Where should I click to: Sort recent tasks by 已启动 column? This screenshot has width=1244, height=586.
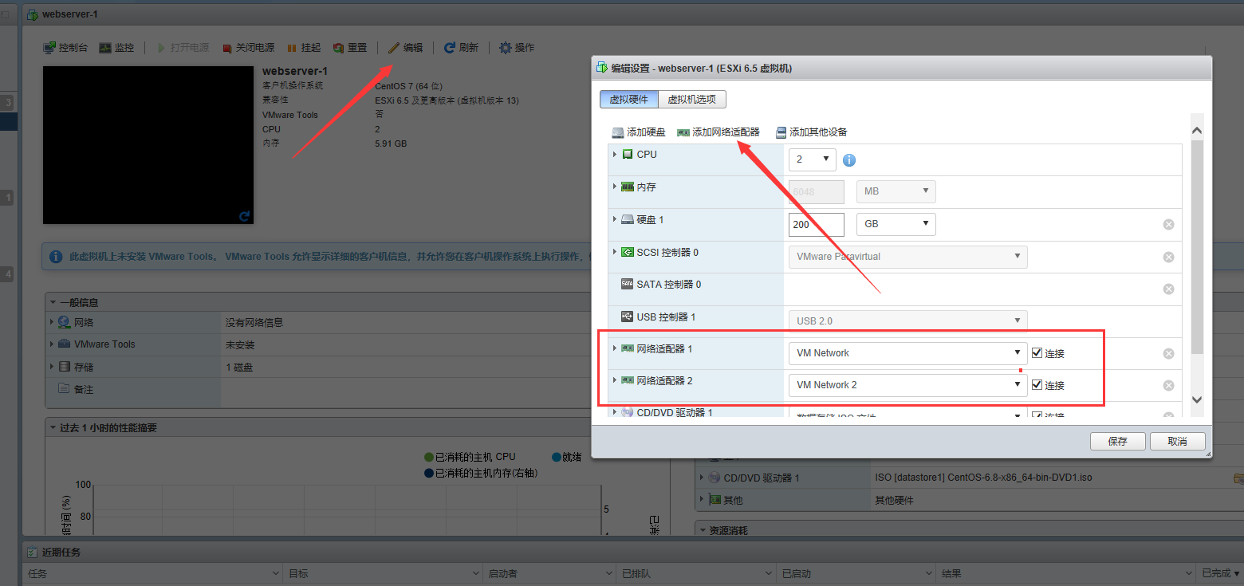point(856,573)
